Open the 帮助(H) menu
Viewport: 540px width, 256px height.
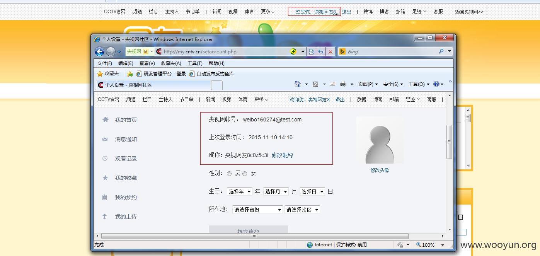click(216, 63)
